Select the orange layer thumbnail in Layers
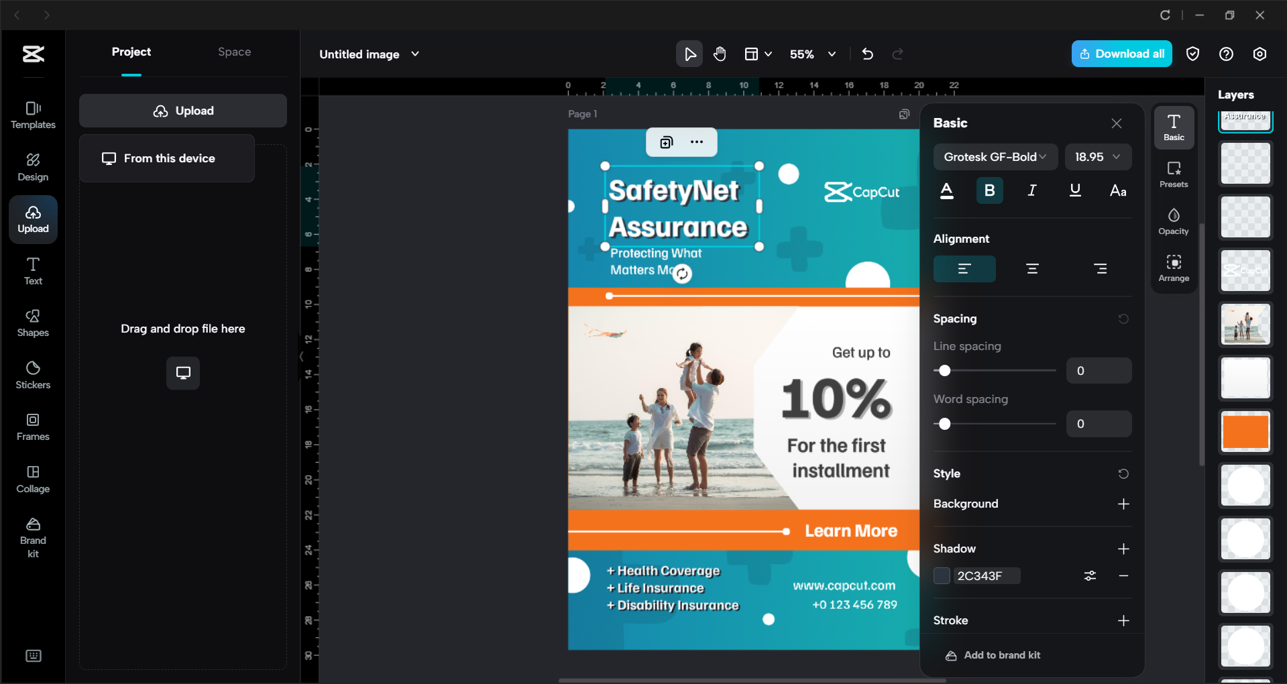This screenshot has width=1287, height=684. 1245,431
